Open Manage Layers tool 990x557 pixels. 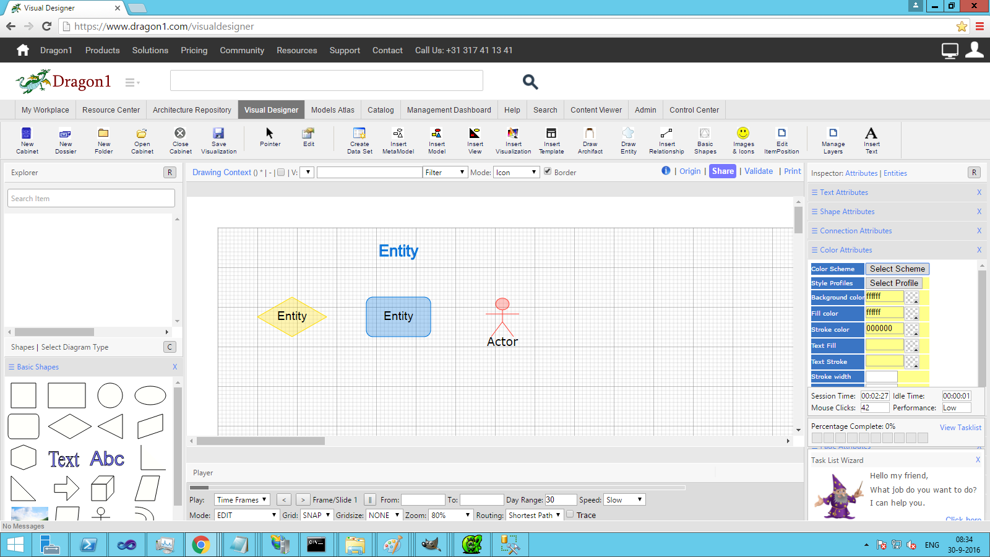[x=833, y=140]
